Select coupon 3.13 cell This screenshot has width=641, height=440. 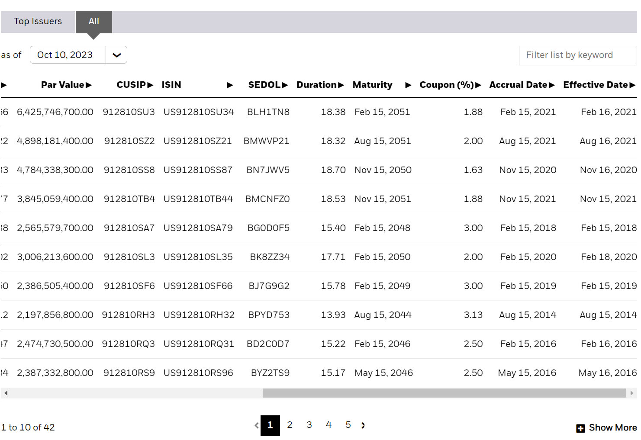(x=473, y=315)
